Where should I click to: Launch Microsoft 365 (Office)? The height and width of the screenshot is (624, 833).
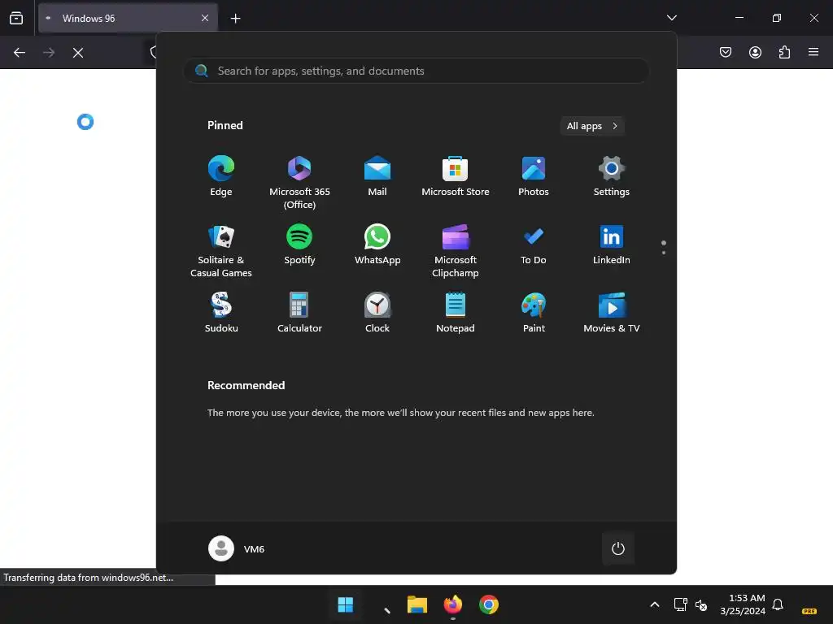(x=299, y=183)
